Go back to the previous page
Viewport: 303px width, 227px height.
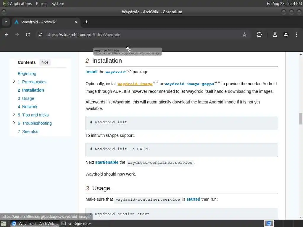[x=7, y=35]
